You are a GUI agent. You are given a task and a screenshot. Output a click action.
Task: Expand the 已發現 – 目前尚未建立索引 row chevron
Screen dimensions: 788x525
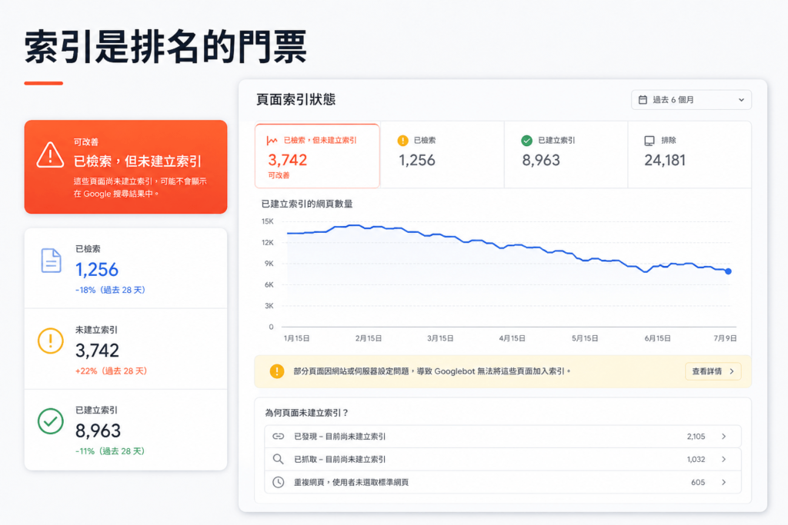click(x=723, y=436)
